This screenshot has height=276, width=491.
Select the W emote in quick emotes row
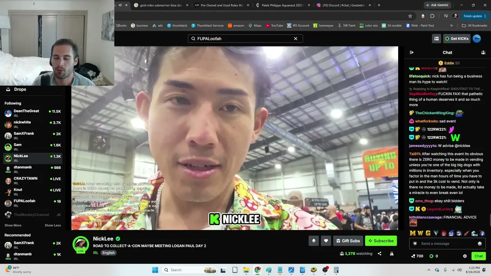point(420,233)
